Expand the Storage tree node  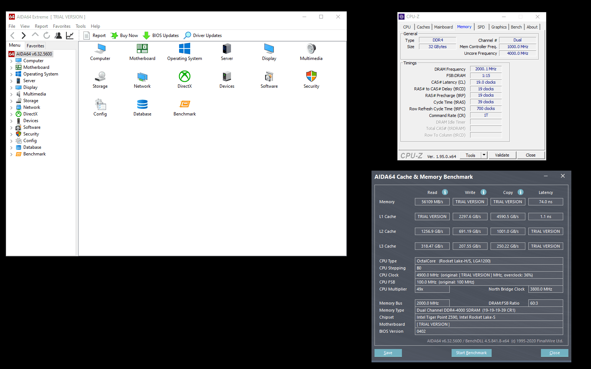pyautogui.click(x=11, y=101)
